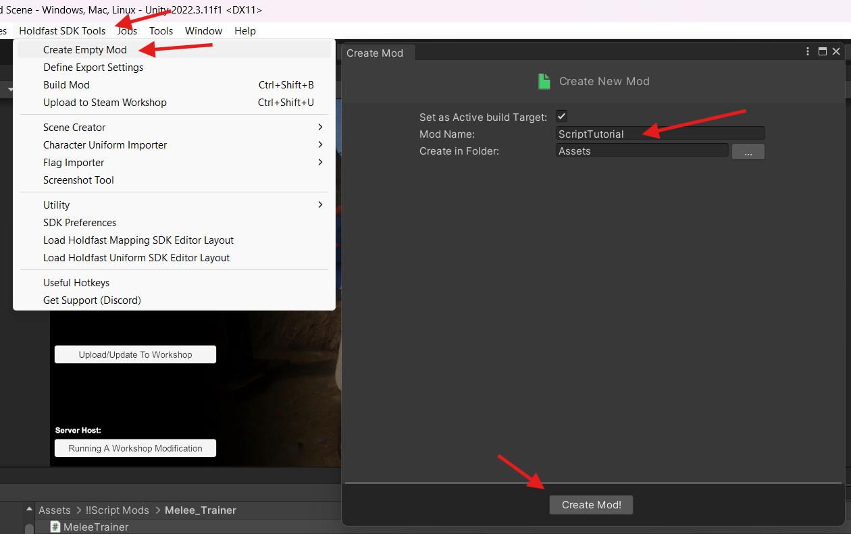Viewport: 851px width, 534px height.
Task: Click the green document icon beside Create New Mod
Action: tap(544, 82)
